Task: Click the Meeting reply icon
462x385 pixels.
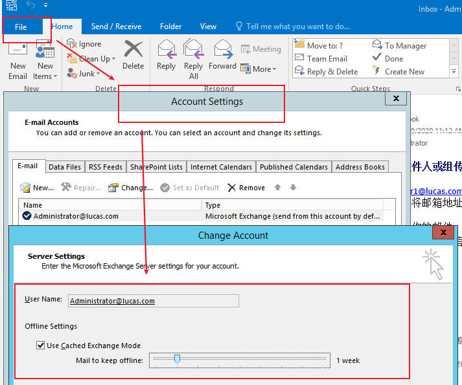Action: [x=245, y=49]
